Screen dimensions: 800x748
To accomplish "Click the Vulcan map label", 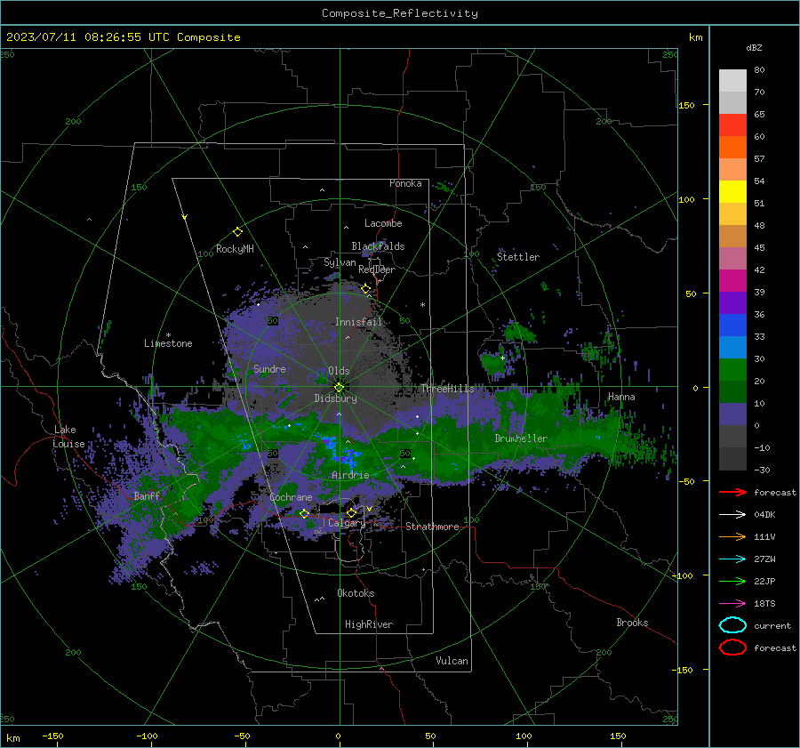I will 452,661.
